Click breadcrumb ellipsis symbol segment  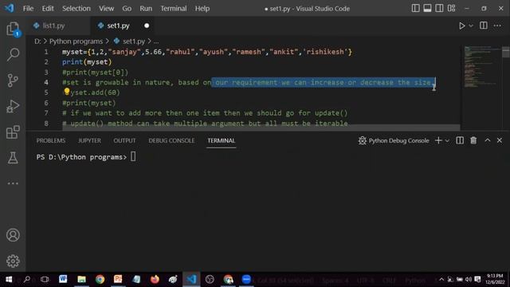(156, 41)
